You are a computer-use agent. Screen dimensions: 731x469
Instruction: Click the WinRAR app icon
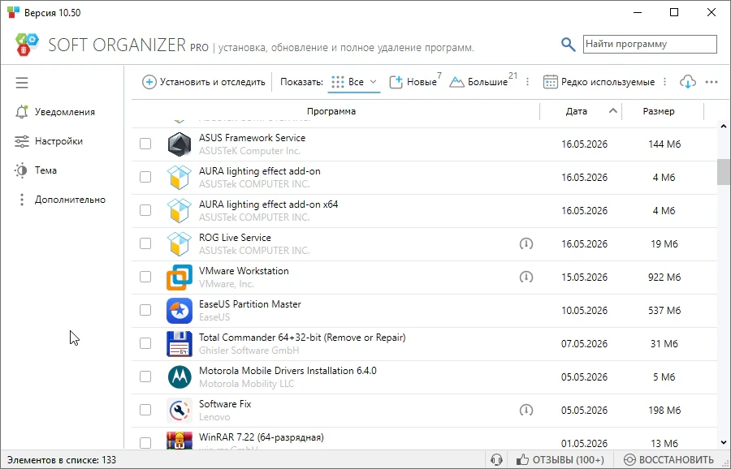click(180, 441)
